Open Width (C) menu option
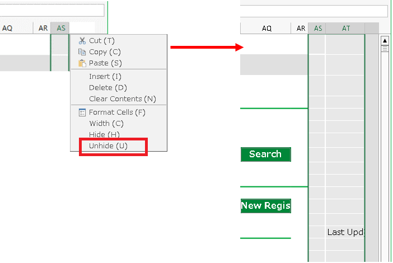 point(106,124)
